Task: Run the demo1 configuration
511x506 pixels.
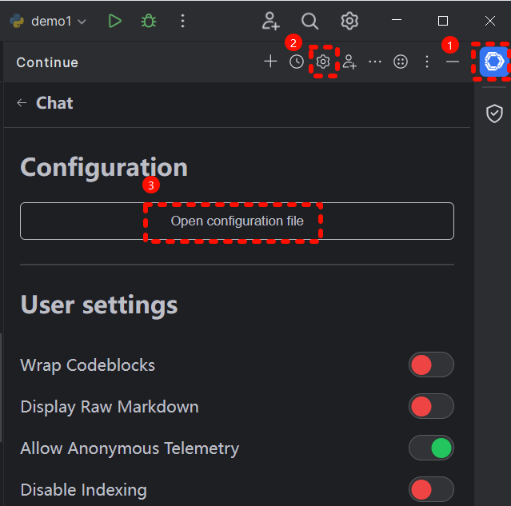Action: (114, 21)
